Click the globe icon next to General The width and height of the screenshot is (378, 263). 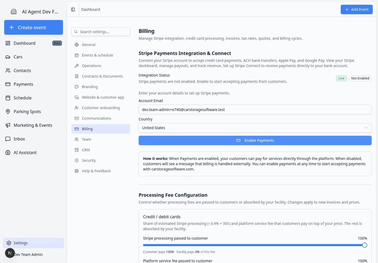(77, 45)
